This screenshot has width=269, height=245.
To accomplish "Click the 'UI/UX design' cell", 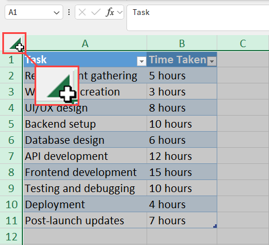I will [85, 108].
